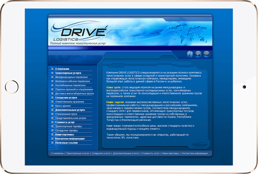Click the world map graphic in banner
Image resolution: width=258 pixels, height=174 pixels.
coord(188,34)
